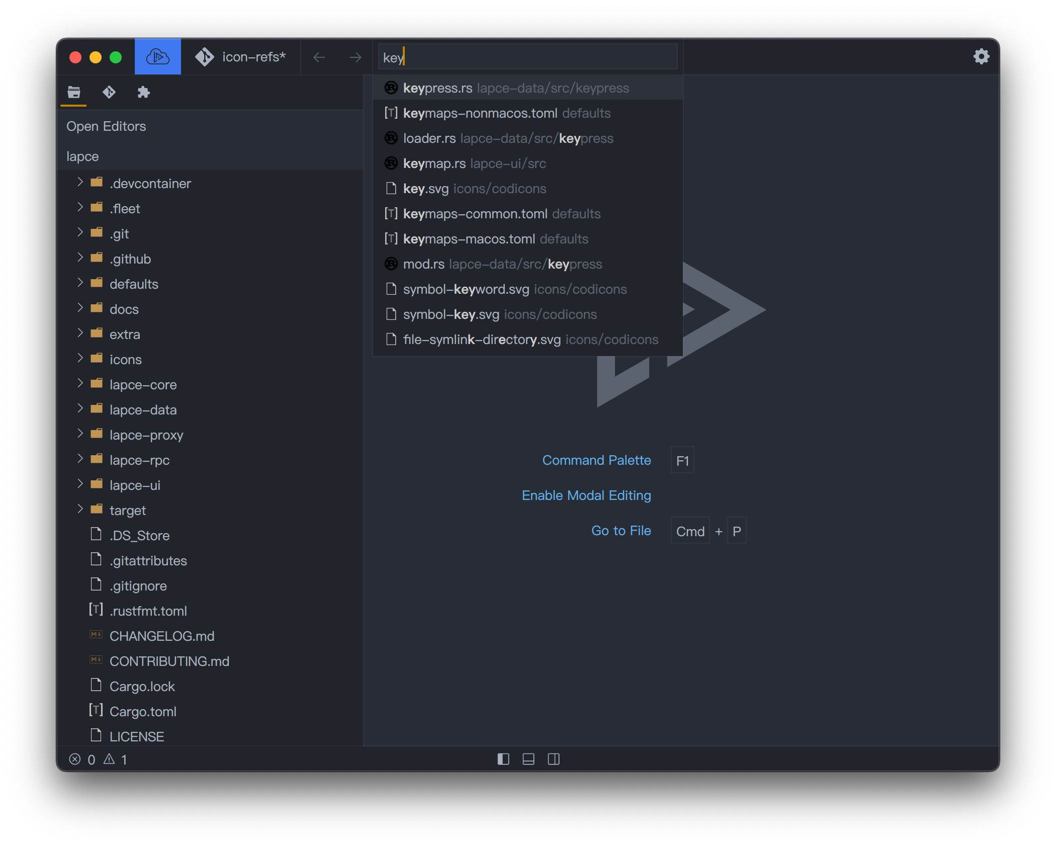
Task: Choose key.svg in the palette list
Action: [x=425, y=189]
